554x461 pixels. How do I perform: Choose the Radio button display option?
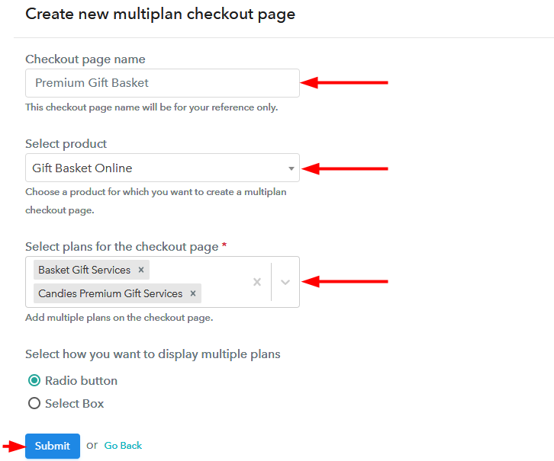[x=34, y=380]
